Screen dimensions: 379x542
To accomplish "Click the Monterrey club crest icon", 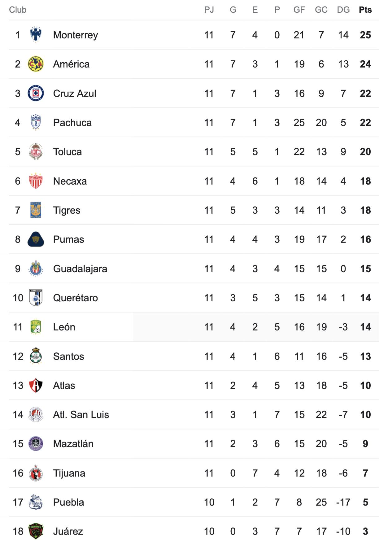I will coord(36,35).
